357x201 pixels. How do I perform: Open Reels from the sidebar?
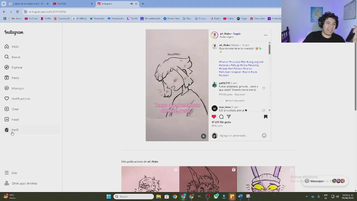(x=12, y=78)
